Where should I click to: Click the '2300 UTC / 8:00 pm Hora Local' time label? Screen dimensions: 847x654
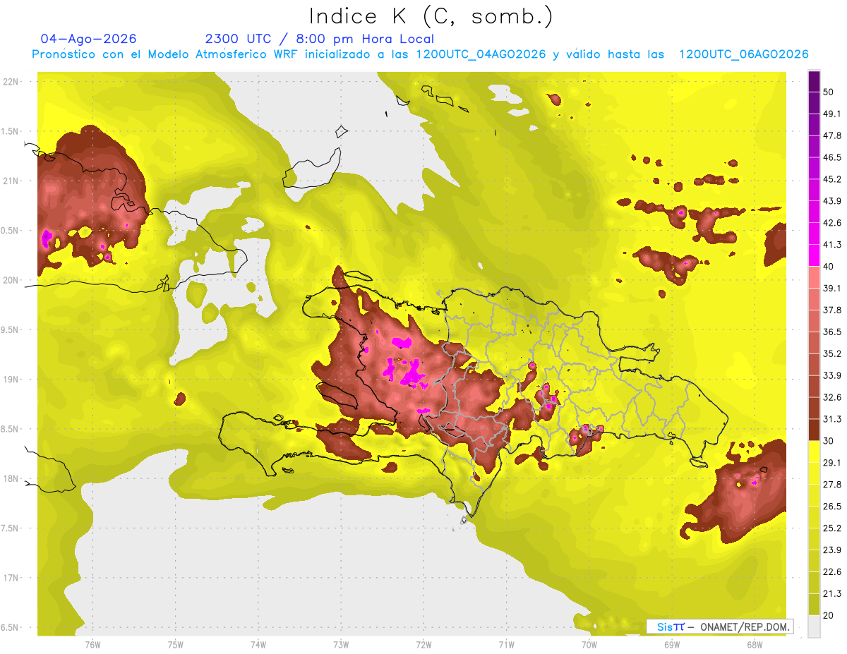click(320, 39)
